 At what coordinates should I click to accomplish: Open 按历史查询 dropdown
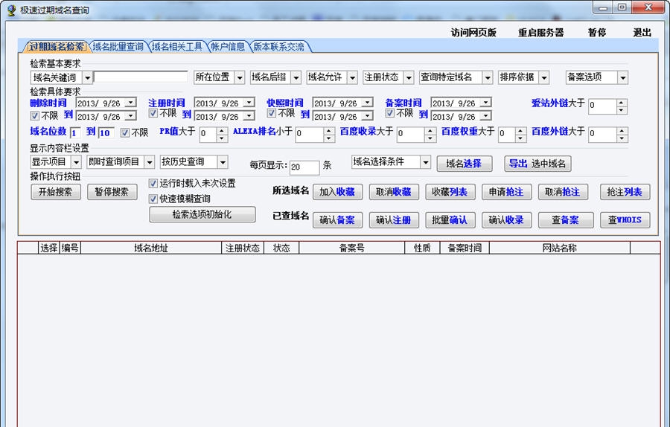pyautogui.click(x=223, y=162)
